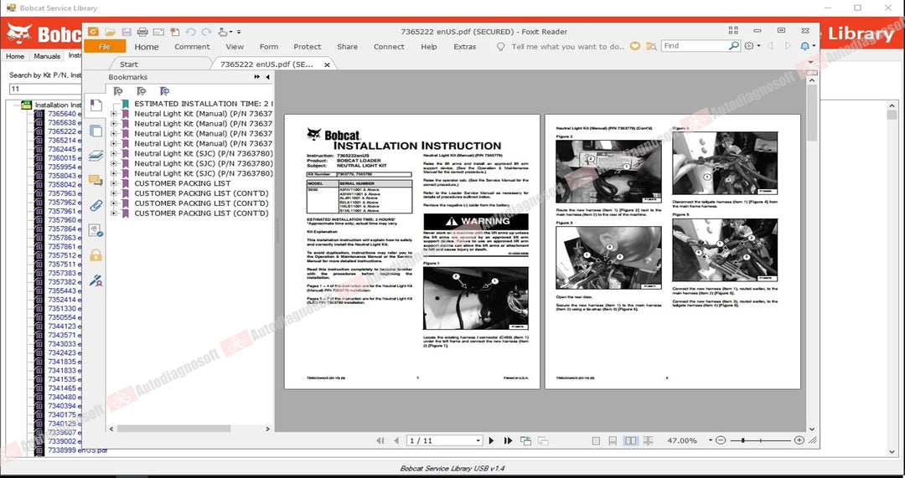Open 7365640 file in Bobcat library list

64,114
